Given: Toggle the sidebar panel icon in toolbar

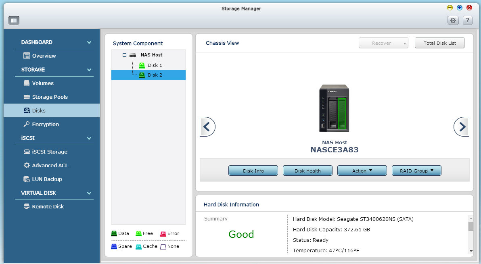Looking at the screenshot, I should (14, 20).
